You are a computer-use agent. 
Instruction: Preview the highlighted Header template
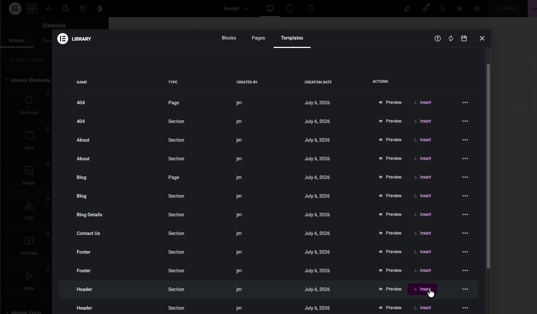pos(390,289)
